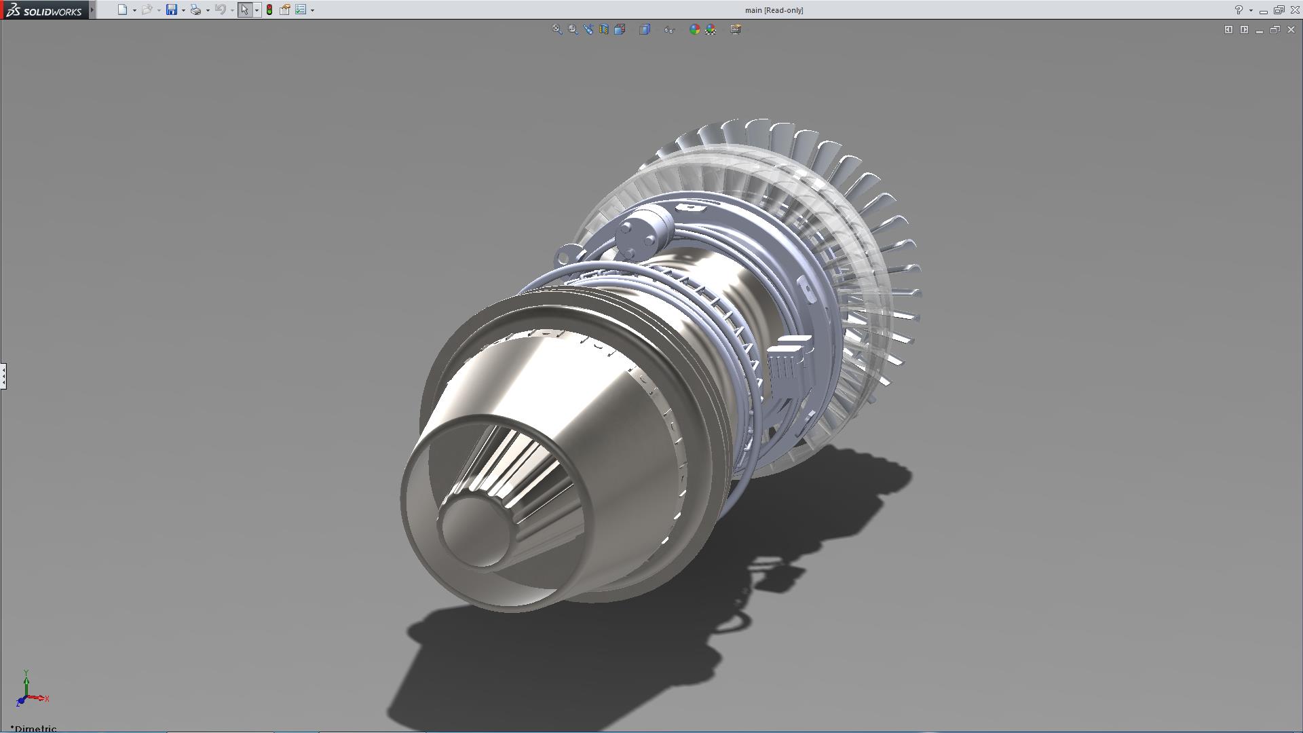
Task: Open the Help question mark menu
Action: point(1239,10)
